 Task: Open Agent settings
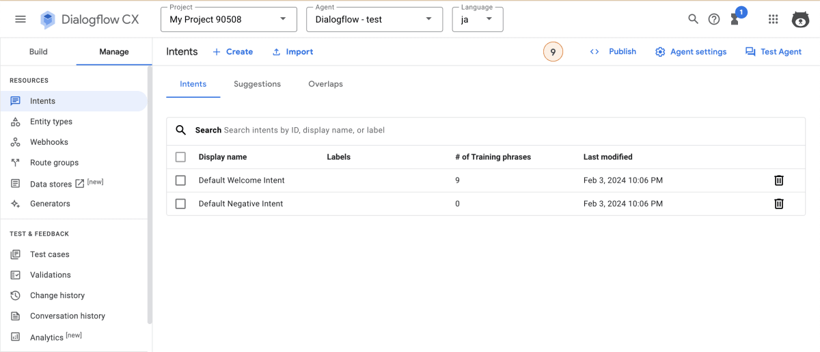[x=690, y=52]
